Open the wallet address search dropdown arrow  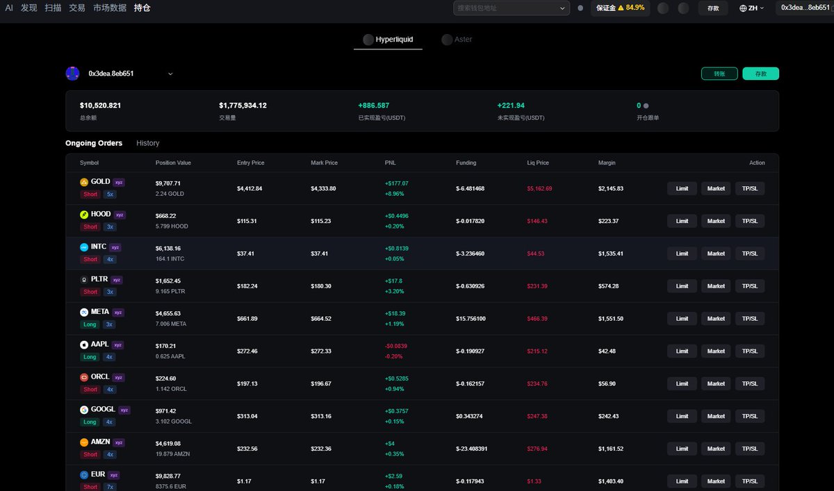pos(563,8)
